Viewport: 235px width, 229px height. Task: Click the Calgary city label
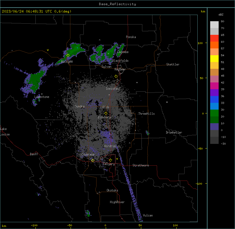pyautogui.click(x=109, y=164)
